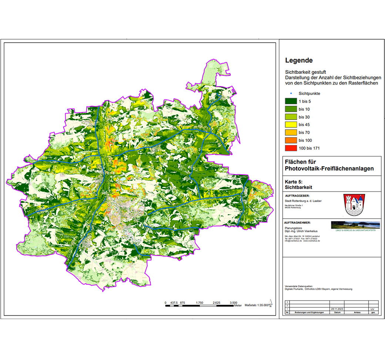Screen dimensions: 385x358
Task: Click the blue Sichtpunkte legend dot
Action: [x=291, y=93]
